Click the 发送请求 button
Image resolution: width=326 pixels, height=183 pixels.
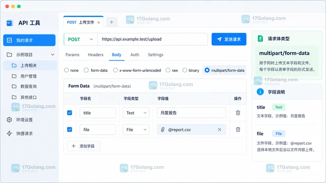pos(229,39)
